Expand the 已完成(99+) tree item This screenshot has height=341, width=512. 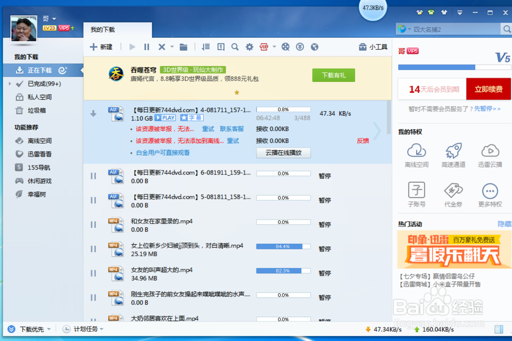tap(10, 84)
